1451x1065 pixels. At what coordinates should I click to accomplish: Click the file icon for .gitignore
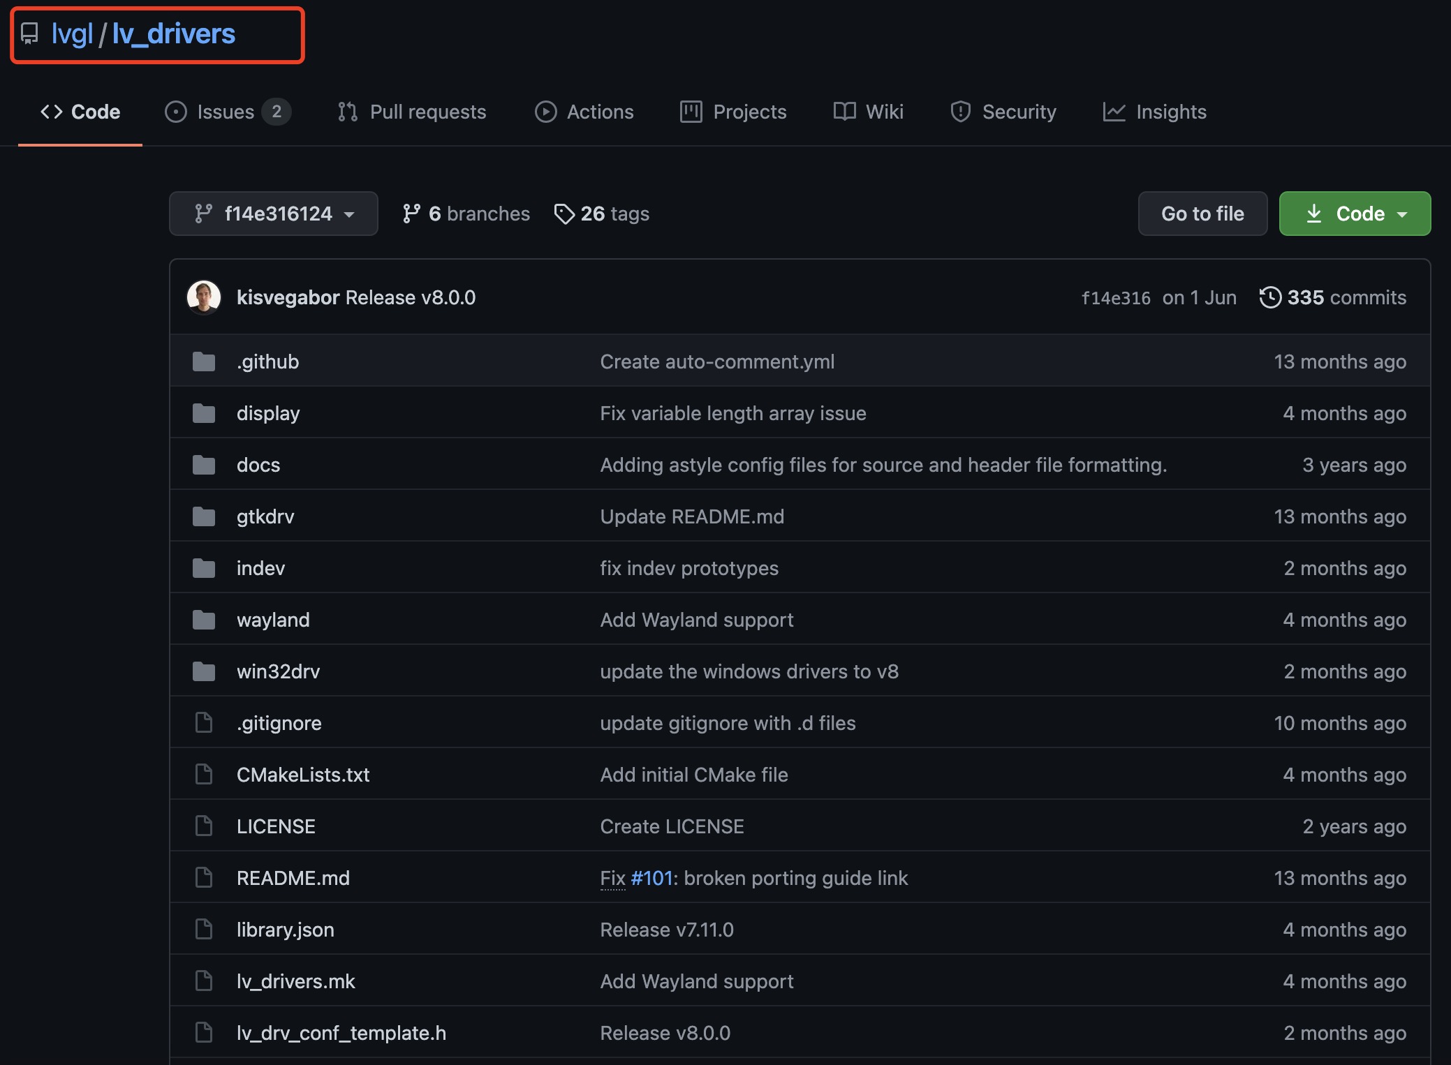pos(204,723)
